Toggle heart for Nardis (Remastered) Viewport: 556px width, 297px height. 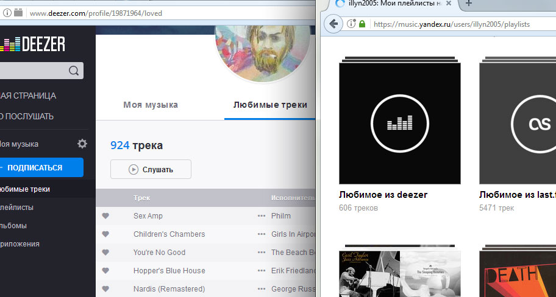click(x=105, y=289)
